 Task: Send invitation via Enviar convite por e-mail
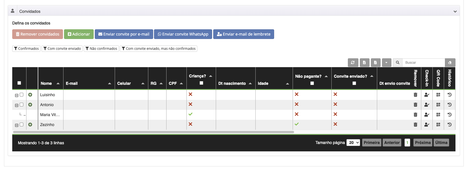click(x=124, y=34)
